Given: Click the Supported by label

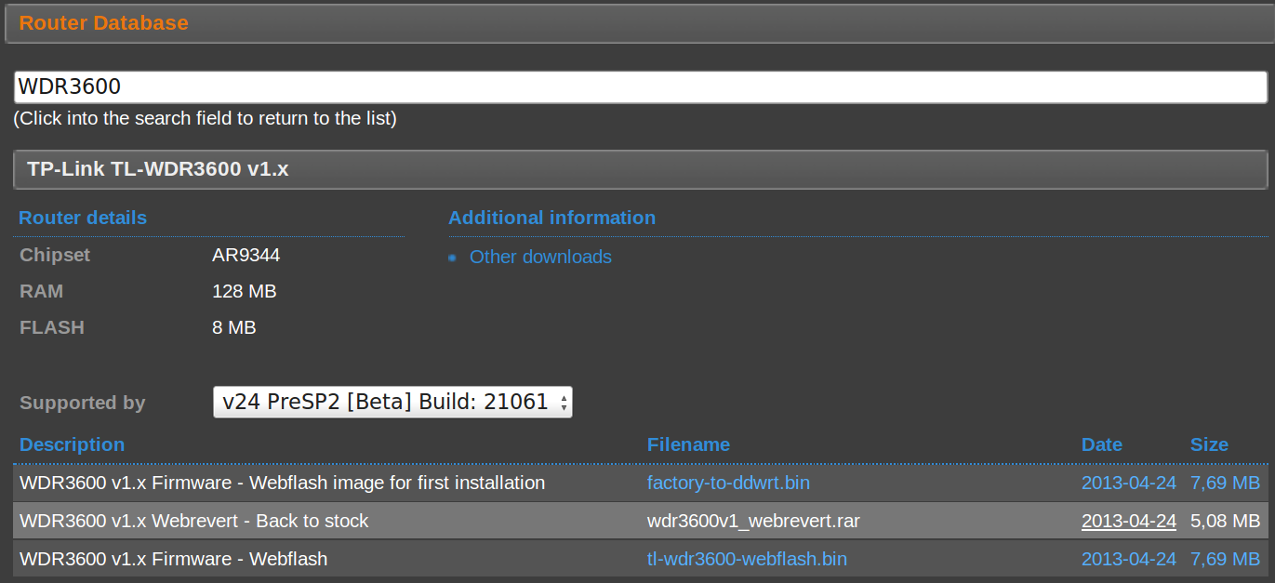Looking at the screenshot, I should click(x=83, y=403).
